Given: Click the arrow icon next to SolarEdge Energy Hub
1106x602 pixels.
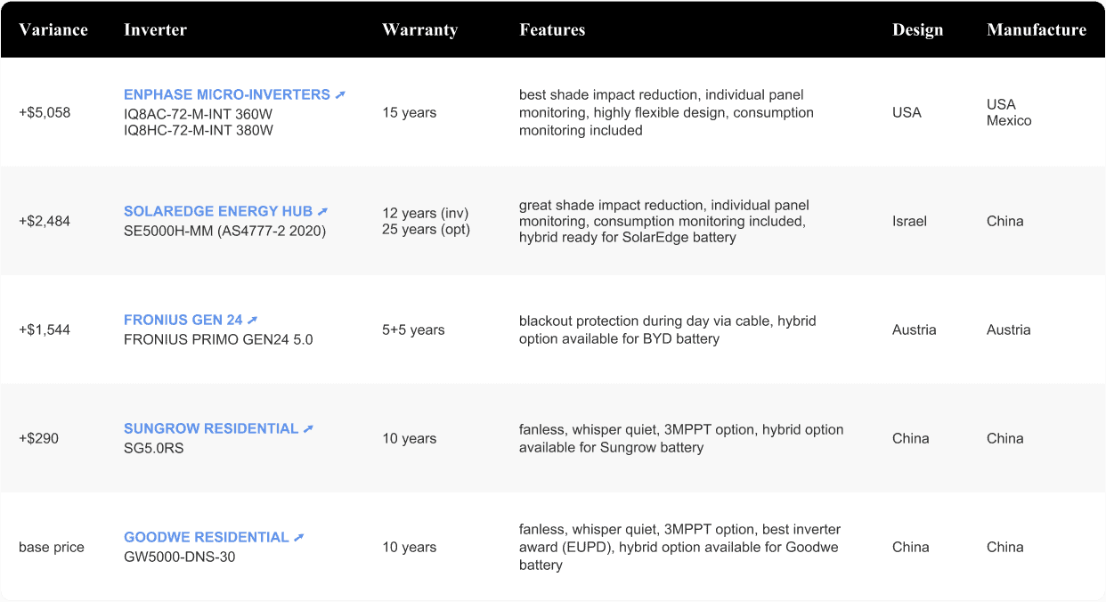Looking at the screenshot, I should click(322, 212).
